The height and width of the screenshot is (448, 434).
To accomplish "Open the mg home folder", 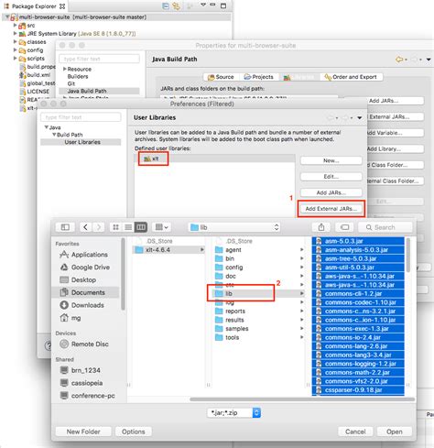I will [x=71, y=318].
